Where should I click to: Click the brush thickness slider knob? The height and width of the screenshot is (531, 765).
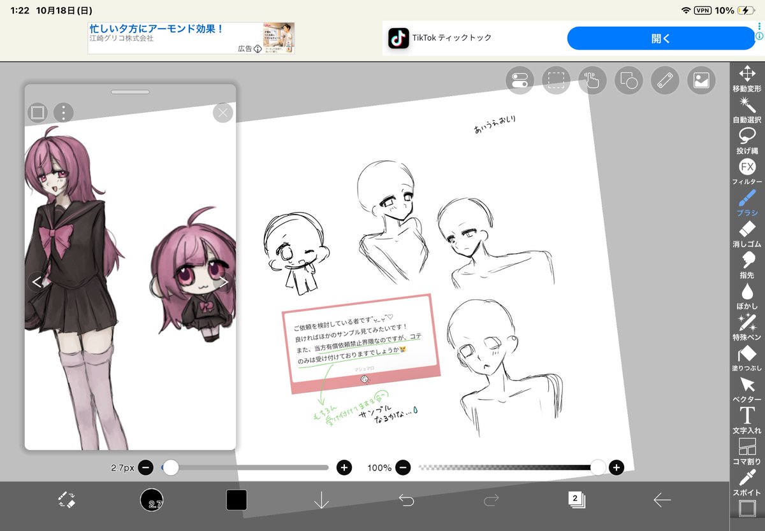coord(170,468)
